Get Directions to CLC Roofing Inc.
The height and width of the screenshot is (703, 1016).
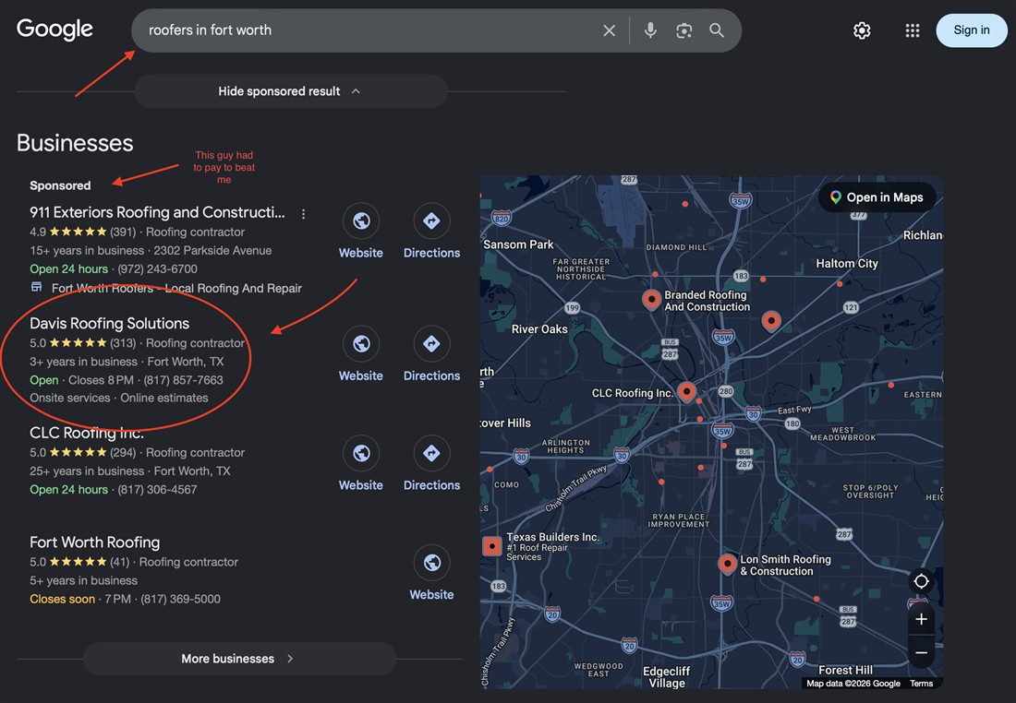(431, 453)
